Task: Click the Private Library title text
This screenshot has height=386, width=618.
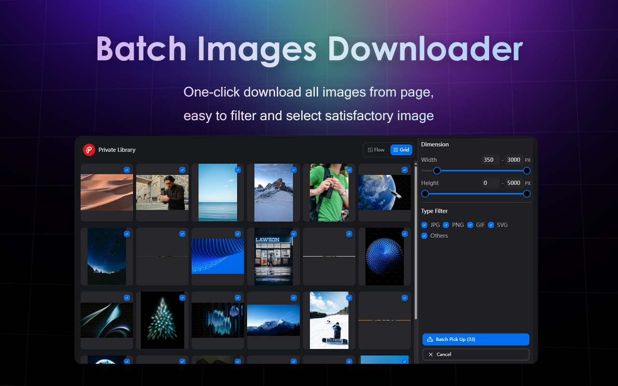Action: (x=117, y=150)
